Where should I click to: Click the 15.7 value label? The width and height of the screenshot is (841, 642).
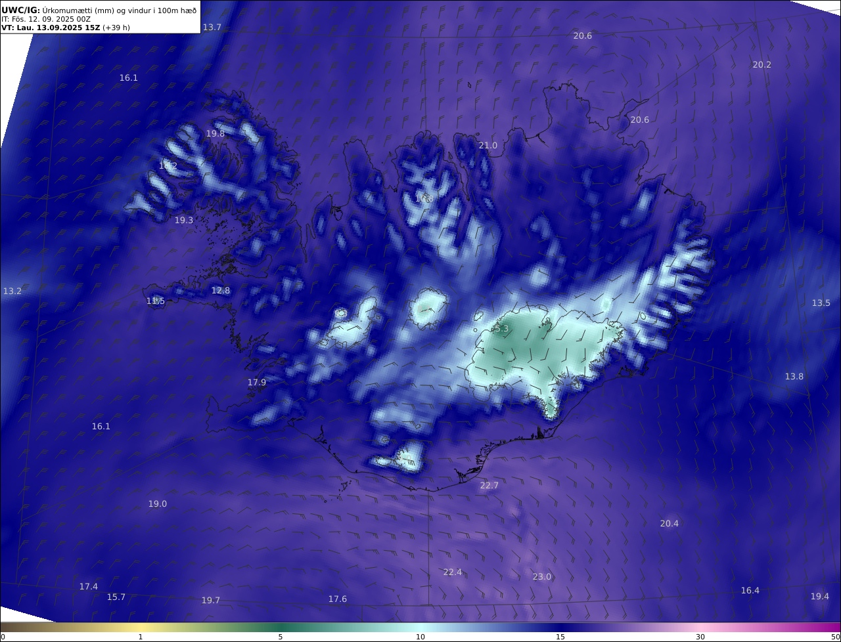pos(116,597)
